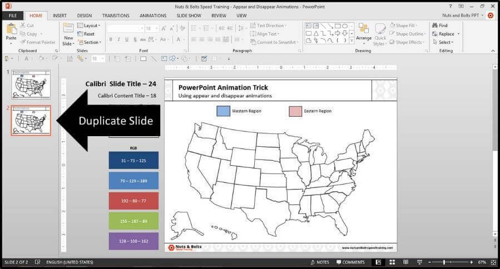The image size is (500, 269).
Task: Open the NOTES pane
Action: point(319,262)
